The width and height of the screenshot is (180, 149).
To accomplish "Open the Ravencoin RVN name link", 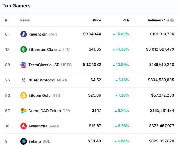I will (x=43, y=34).
